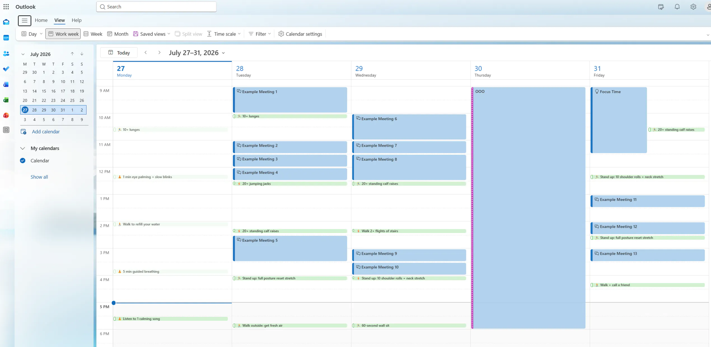Toggle the Calendar checkbox under My calendars
Image resolution: width=711 pixels, height=347 pixels.
point(23,161)
